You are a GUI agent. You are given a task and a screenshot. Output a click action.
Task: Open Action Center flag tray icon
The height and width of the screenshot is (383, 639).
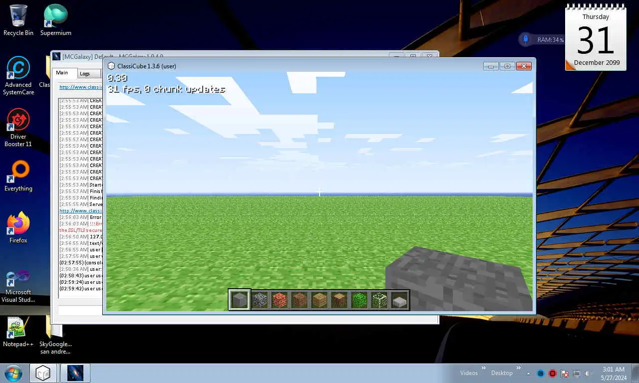pos(565,374)
